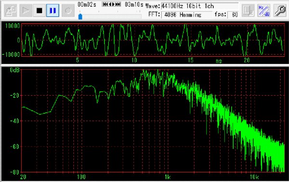Open the FFT 4096 Hamming setting field
Viewport: 289px width, 182px height.
pyautogui.click(x=186, y=15)
